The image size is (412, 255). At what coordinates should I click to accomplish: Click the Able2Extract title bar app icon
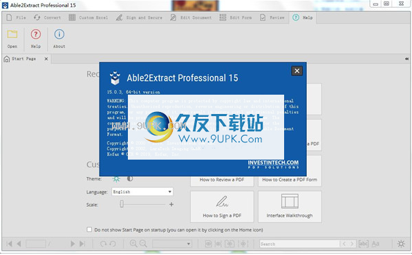tap(5, 6)
